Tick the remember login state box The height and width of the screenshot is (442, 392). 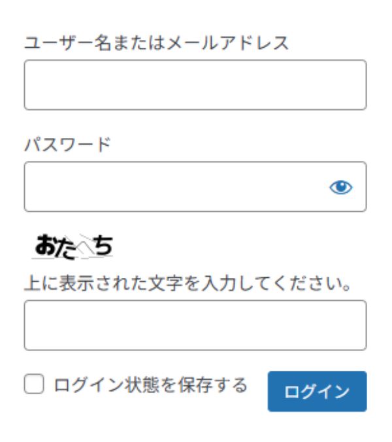click(33, 384)
